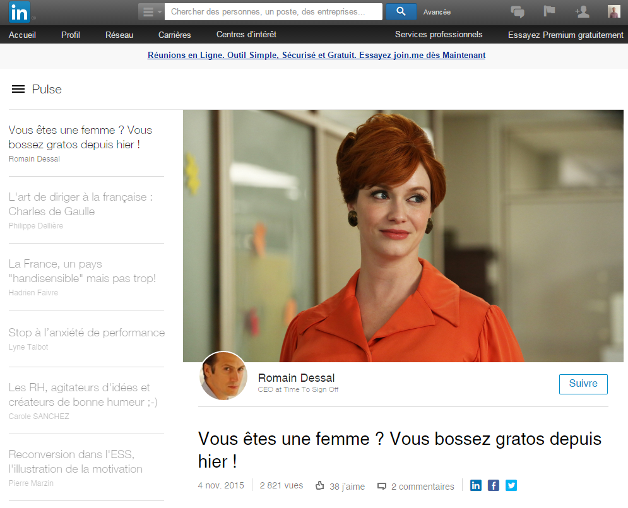Screen dimensions: 628x508
Task: Open article Stop à l'anxiété de performance
Action: point(86,333)
